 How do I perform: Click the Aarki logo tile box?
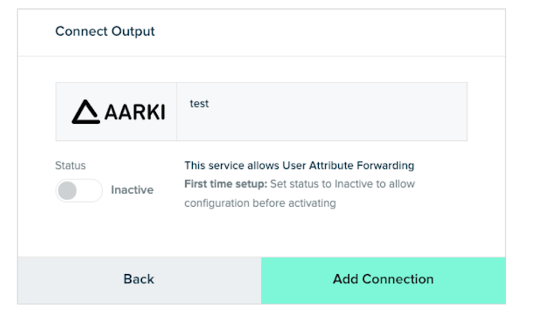pyautogui.click(x=116, y=111)
